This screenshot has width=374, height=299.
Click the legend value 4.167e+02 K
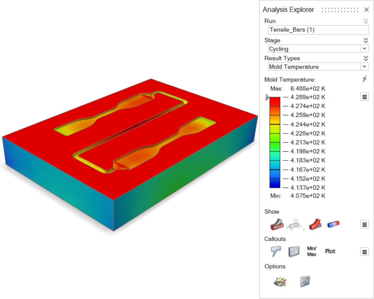coord(308,169)
